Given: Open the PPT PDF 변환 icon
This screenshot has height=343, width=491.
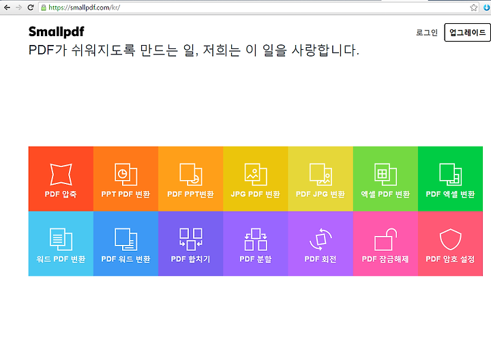Looking at the screenshot, I should coord(126,175).
